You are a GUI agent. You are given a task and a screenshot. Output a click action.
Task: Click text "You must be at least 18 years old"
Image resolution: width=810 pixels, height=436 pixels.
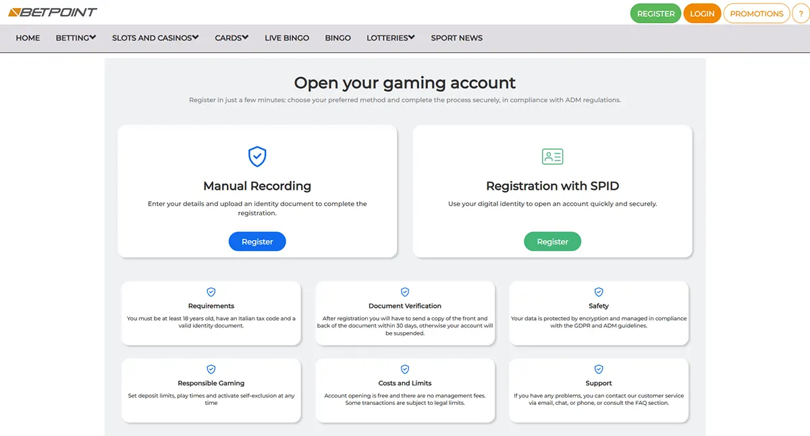211,322
